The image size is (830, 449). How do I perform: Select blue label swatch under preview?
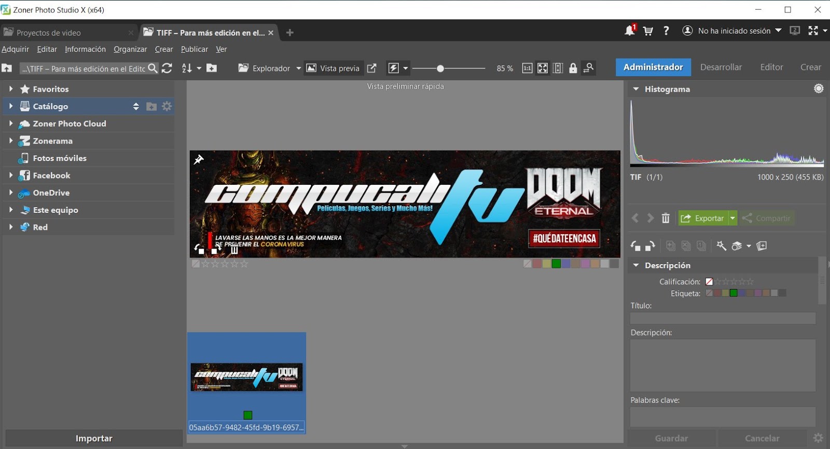coord(566,264)
